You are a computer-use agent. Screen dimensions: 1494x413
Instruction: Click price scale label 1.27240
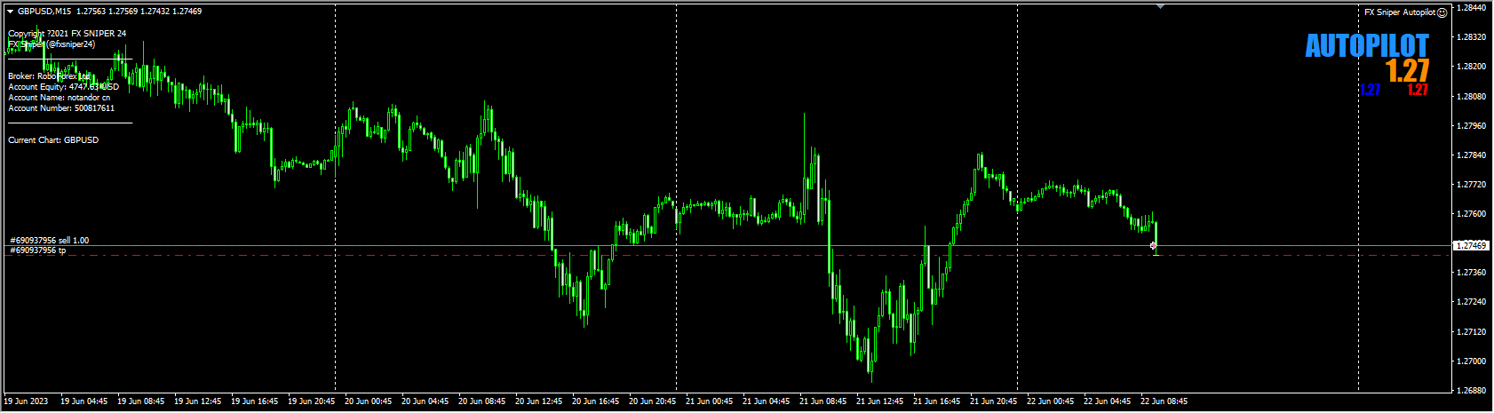point(1473,302)
